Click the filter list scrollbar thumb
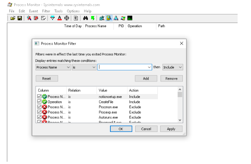The width and height of the screenshot is (251, 164). point(180,94)
